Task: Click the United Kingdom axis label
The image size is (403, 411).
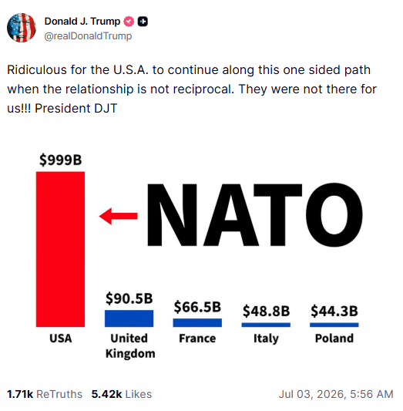Action: 130,345
